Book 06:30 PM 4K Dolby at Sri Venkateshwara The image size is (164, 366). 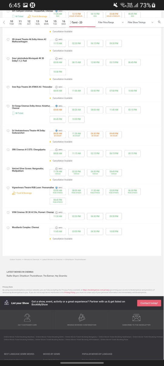pos(95,135)
